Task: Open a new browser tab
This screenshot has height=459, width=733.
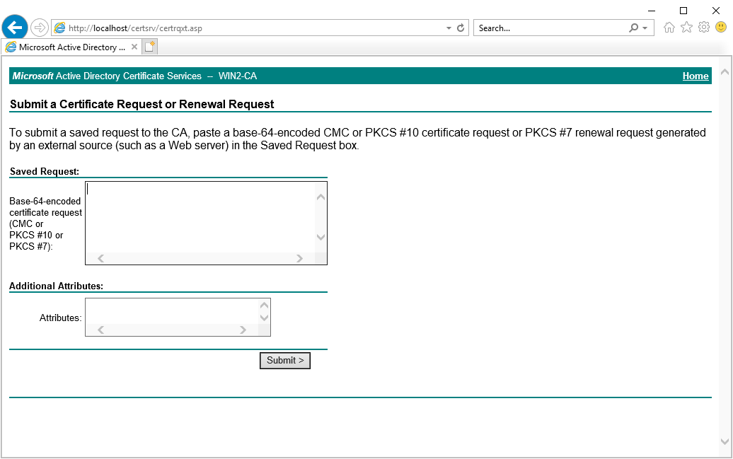Action: pos(149,47)
